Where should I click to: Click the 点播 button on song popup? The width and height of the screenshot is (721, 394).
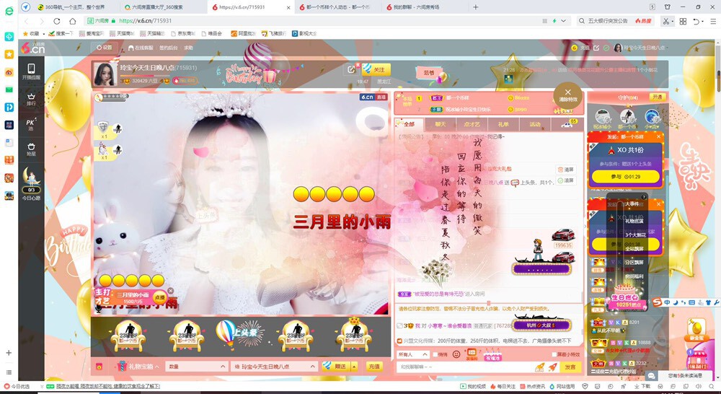tap(159, 297)
